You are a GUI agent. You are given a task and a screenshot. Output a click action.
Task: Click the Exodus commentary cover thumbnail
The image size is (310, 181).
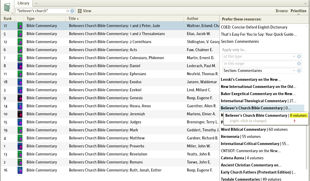[20, 82]
